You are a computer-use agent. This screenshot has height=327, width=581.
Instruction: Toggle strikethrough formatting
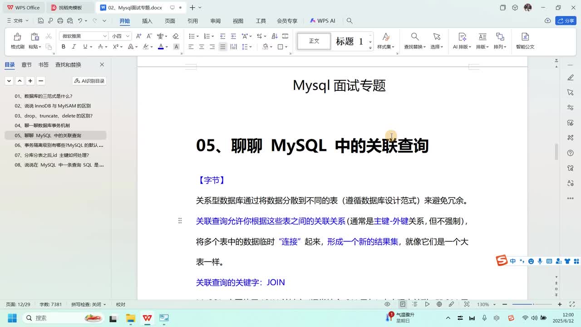(x=100, y=47)
